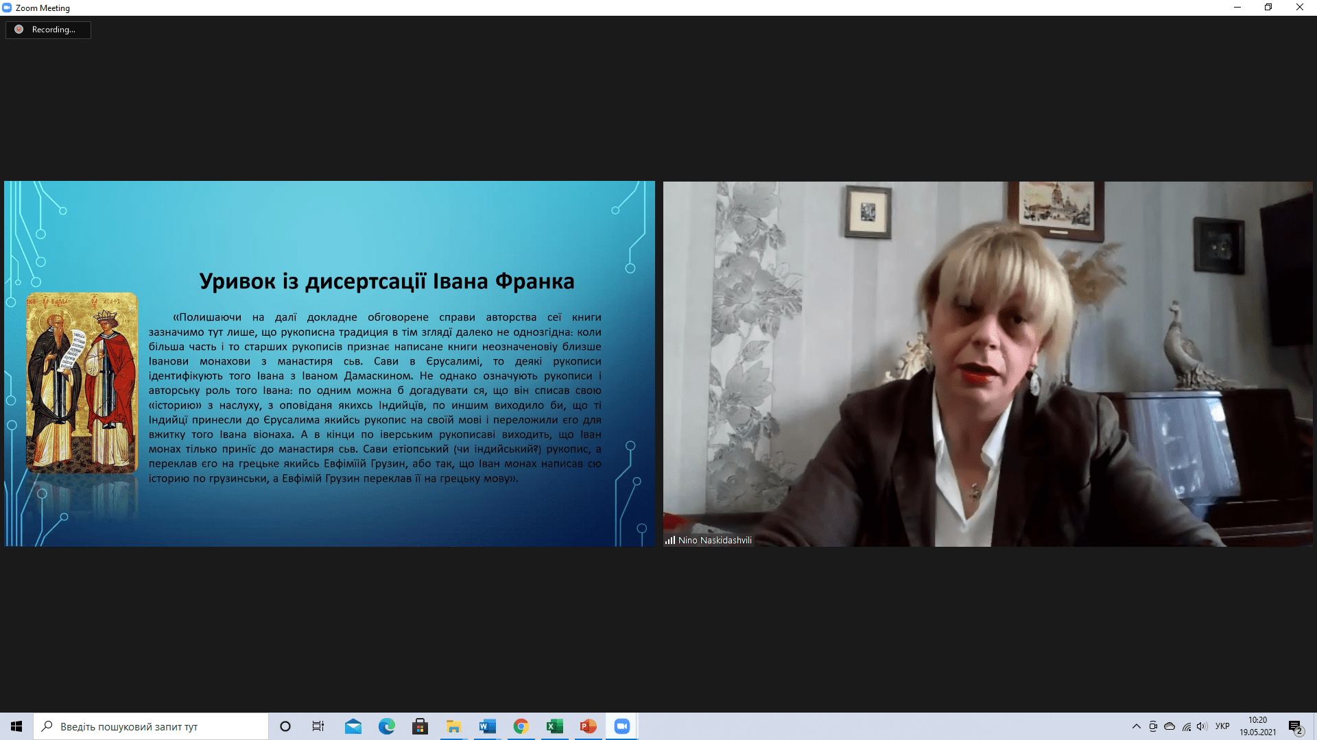Open the volume control in the tray
The image size is (1317, 740).
click(1202, 726)
